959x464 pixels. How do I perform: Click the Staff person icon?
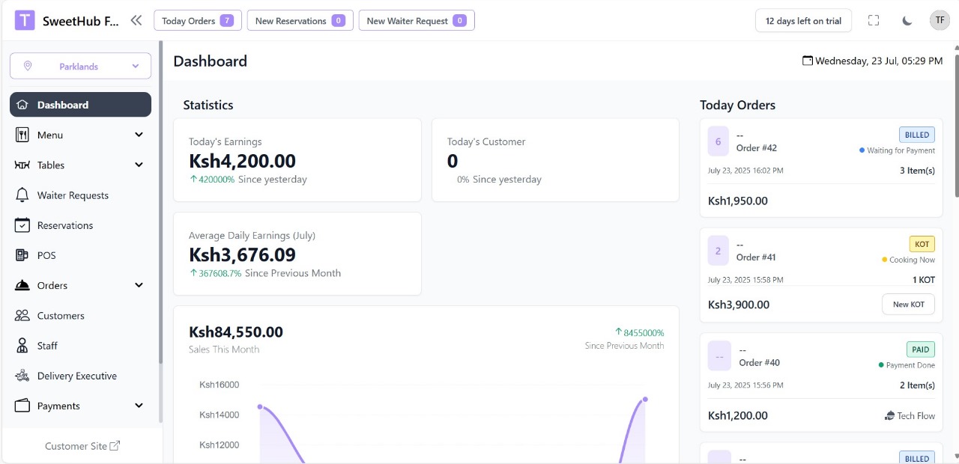[22, 346]
